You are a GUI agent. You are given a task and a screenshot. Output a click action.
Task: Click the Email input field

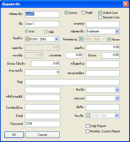click(43, 116)
